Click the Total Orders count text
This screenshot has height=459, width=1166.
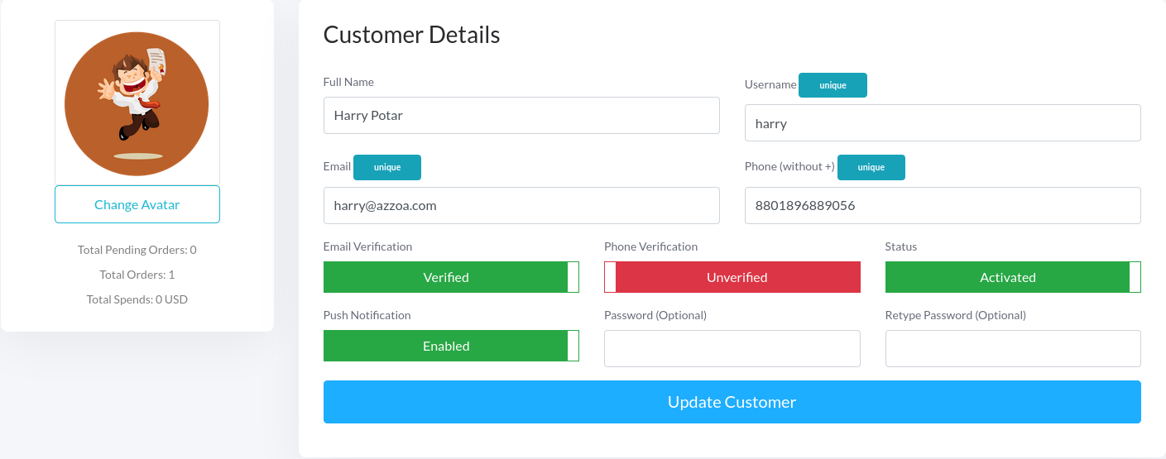click(137, 275)
